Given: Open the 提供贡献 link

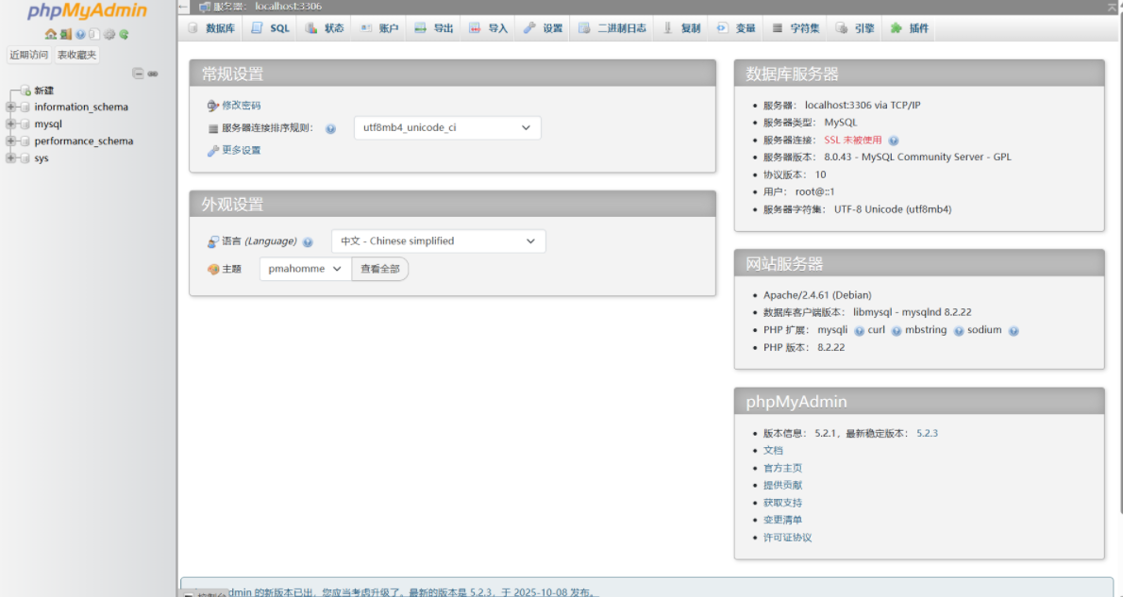Looking at the screenshot, I should [782, 486].
